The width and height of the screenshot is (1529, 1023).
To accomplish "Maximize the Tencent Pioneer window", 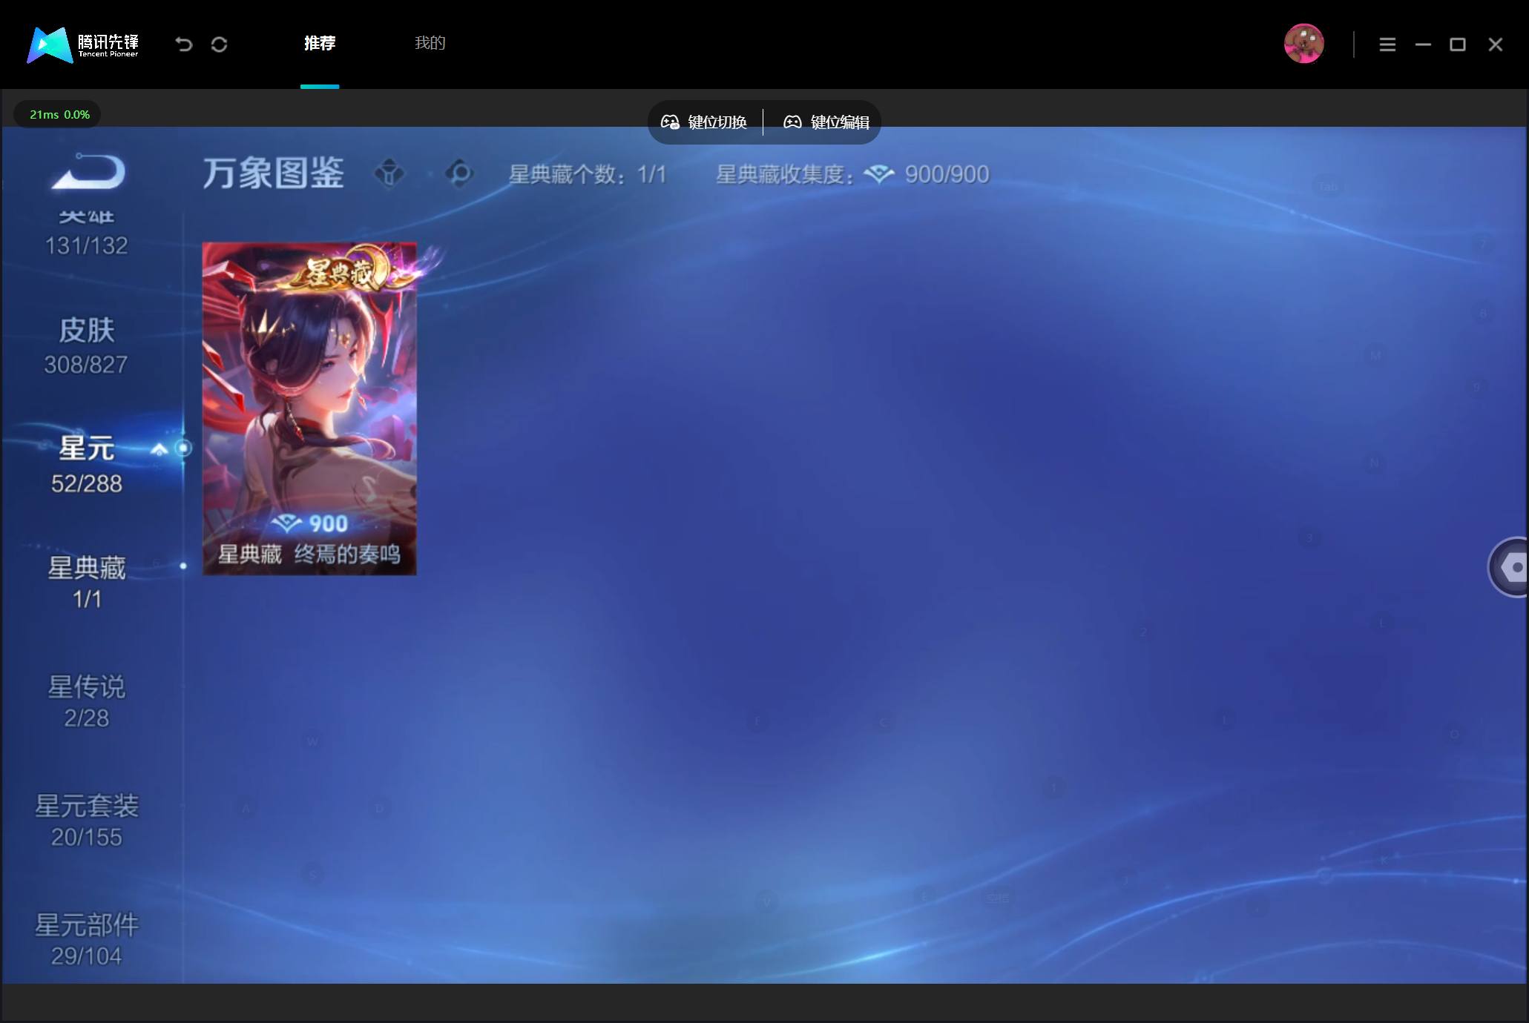I will click(1458, 44).
